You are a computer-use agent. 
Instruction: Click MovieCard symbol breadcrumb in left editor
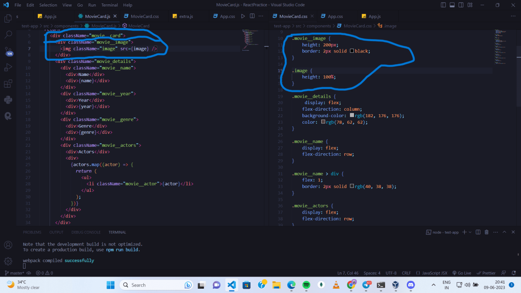(x=135, y=26)
